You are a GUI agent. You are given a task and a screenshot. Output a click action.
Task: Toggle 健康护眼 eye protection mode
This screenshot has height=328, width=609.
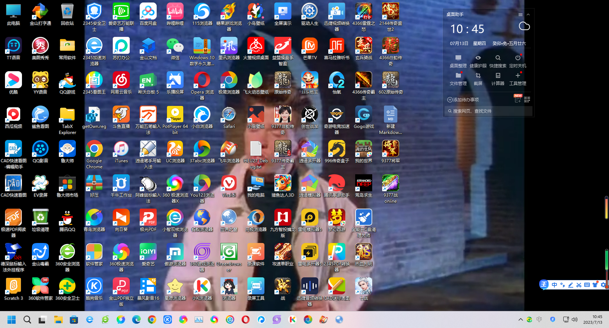point(478,61)
